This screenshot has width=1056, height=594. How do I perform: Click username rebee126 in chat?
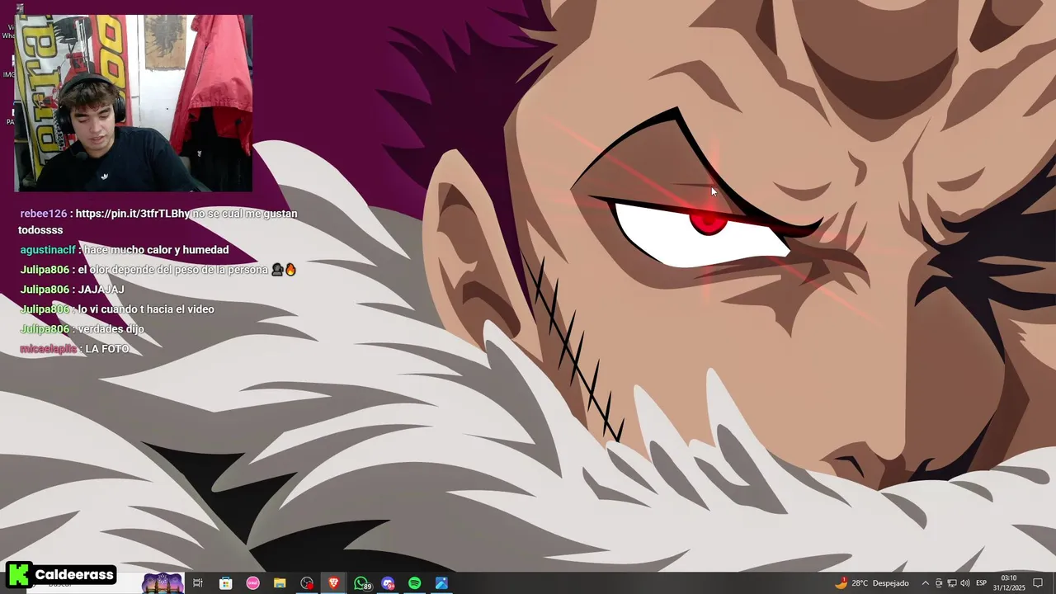pos(44,214)
